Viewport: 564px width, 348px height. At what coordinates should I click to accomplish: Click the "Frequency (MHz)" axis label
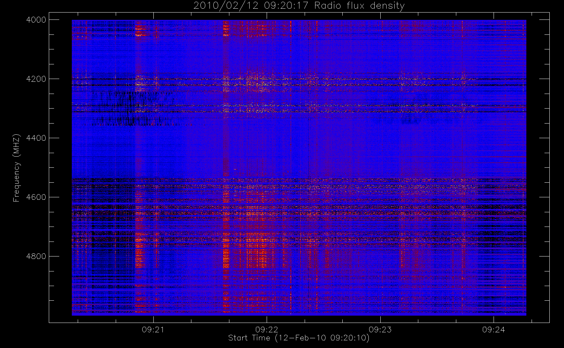16,168
